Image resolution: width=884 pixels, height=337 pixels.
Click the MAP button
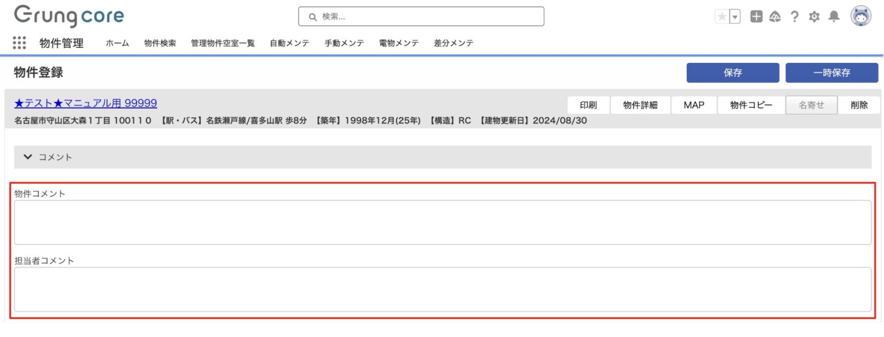[x=693, y=105]
